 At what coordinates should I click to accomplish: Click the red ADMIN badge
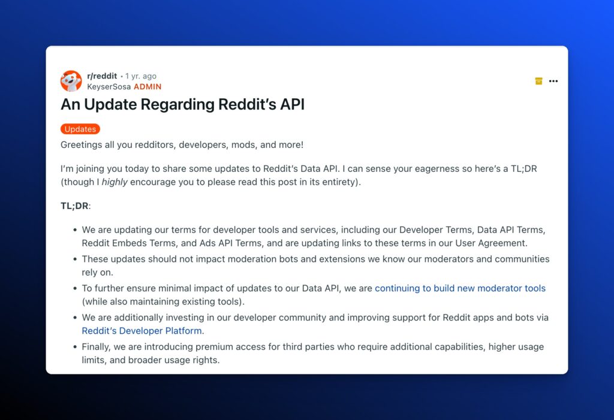(x=148, y=86)
